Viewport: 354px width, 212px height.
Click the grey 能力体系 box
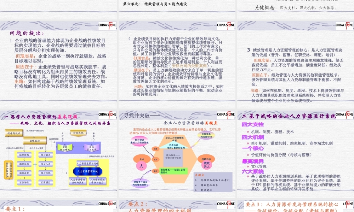(173, 158)
